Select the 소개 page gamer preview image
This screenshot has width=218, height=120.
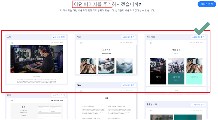pos(37,59)
